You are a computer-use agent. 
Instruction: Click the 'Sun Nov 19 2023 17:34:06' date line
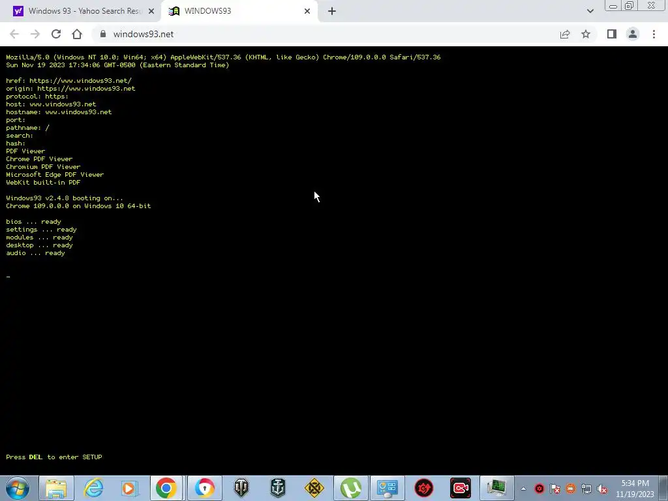pos(117,65)
